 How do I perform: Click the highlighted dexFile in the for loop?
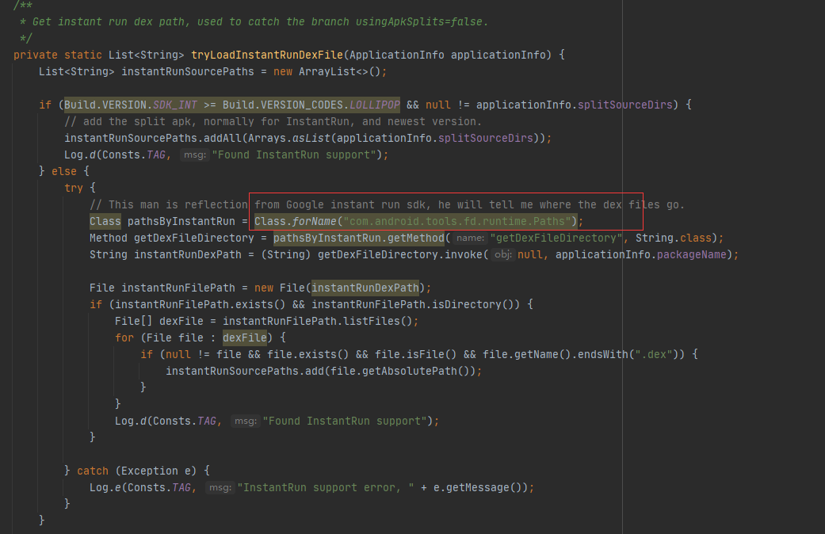(245, 338)
